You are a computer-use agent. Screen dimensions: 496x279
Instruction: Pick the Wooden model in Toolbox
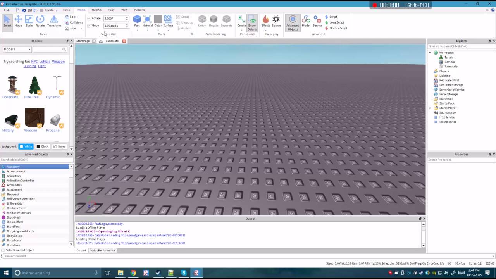tap(34, 118)
